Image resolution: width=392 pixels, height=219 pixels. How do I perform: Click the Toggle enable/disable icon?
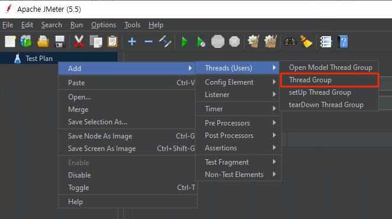click(x=165, y=41)
